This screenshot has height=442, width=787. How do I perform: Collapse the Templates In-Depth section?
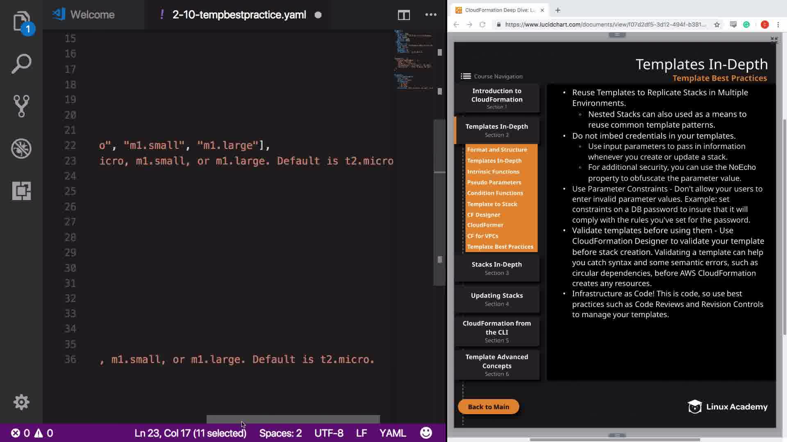496,130
